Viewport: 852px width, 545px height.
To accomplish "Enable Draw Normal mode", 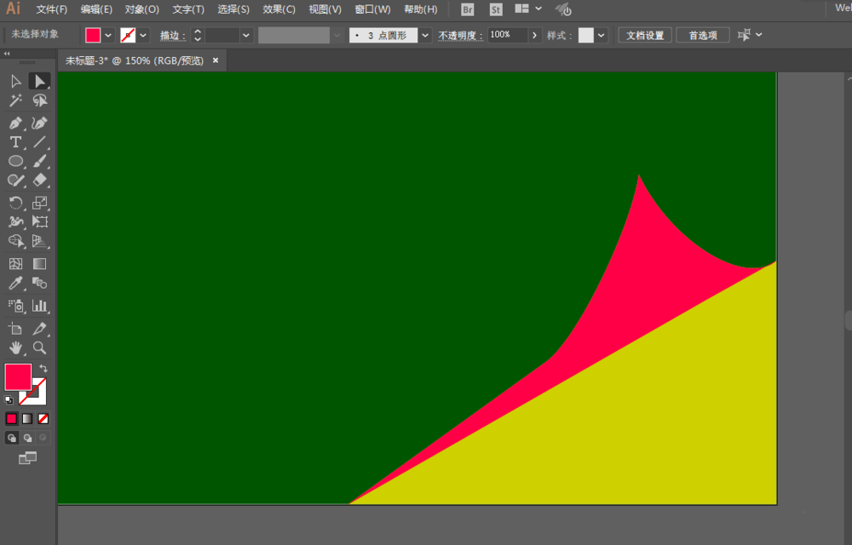I will coord(11,438).
